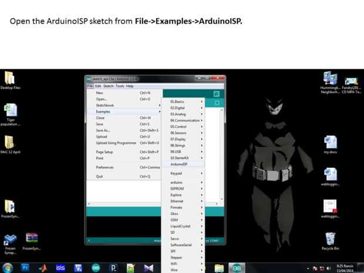Screen dimensions: 364x273
Task: Open the Sketch menu
Action: point(109,86)
